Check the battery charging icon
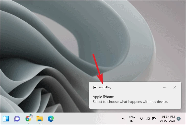The width and height of the screenshot is (186, 125). 154,118
